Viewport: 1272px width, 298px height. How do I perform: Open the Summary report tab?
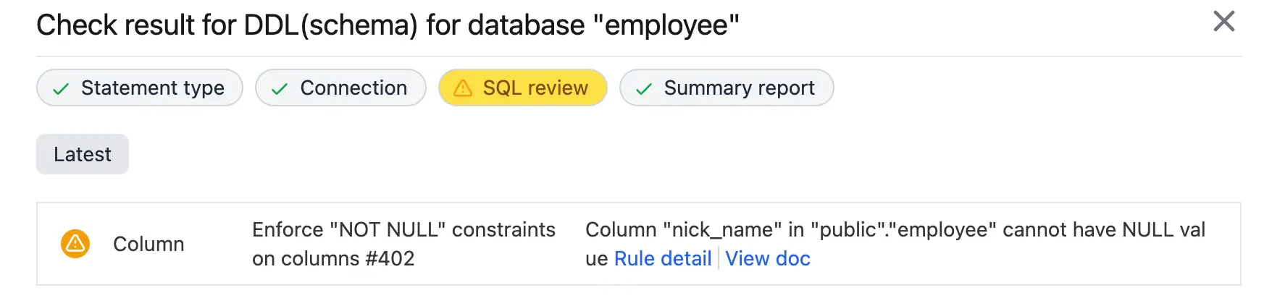tap(727, 88)
